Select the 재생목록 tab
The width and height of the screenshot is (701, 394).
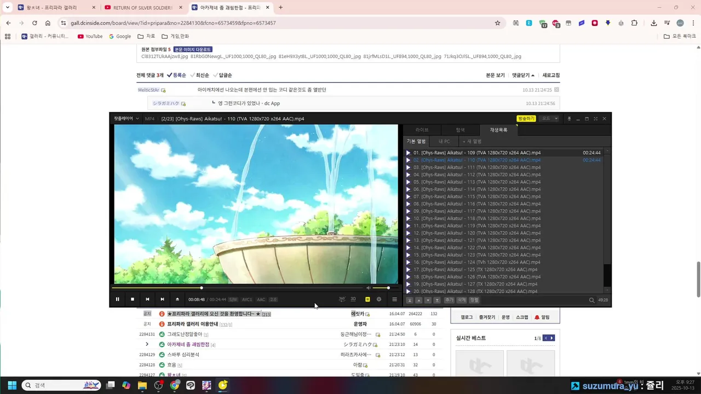point(499,130)
